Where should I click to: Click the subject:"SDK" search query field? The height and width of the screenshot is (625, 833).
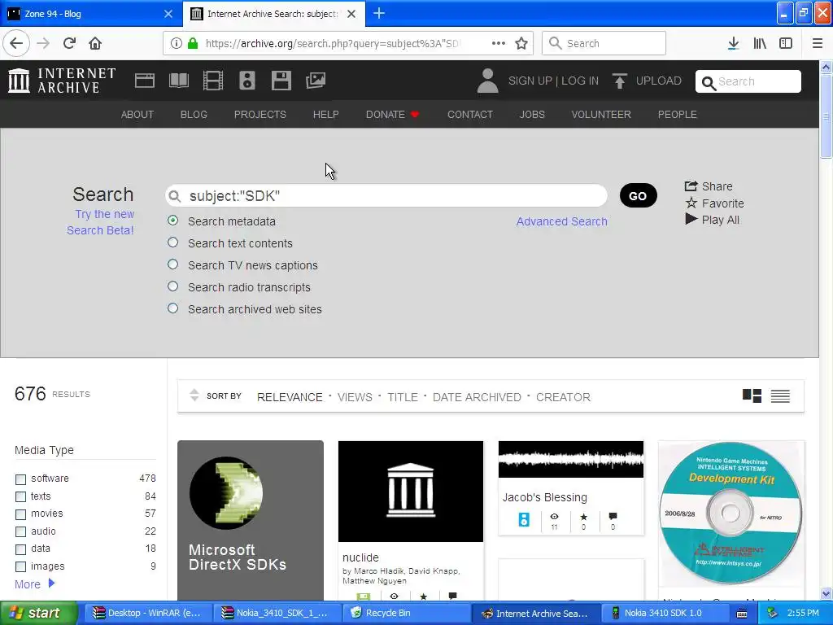click(386, 195)
